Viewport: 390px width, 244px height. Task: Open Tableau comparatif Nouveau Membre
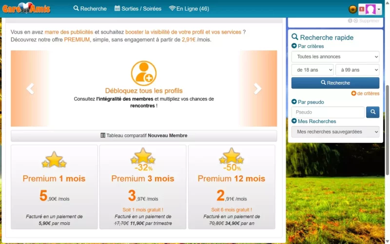tap(144, 136)
